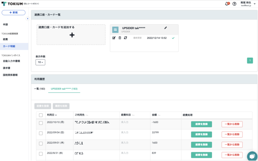Open the chat widget bubble
258x161 pixels.
pyautogui.click(x=252, y=156)
